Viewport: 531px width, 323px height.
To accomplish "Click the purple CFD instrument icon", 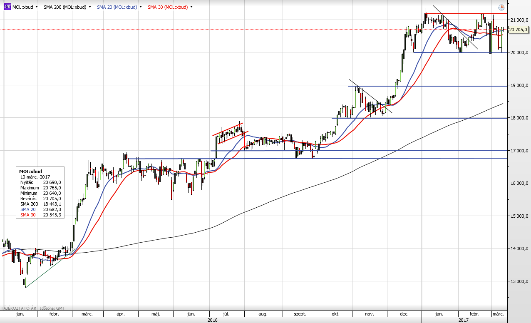I will 7,7.
